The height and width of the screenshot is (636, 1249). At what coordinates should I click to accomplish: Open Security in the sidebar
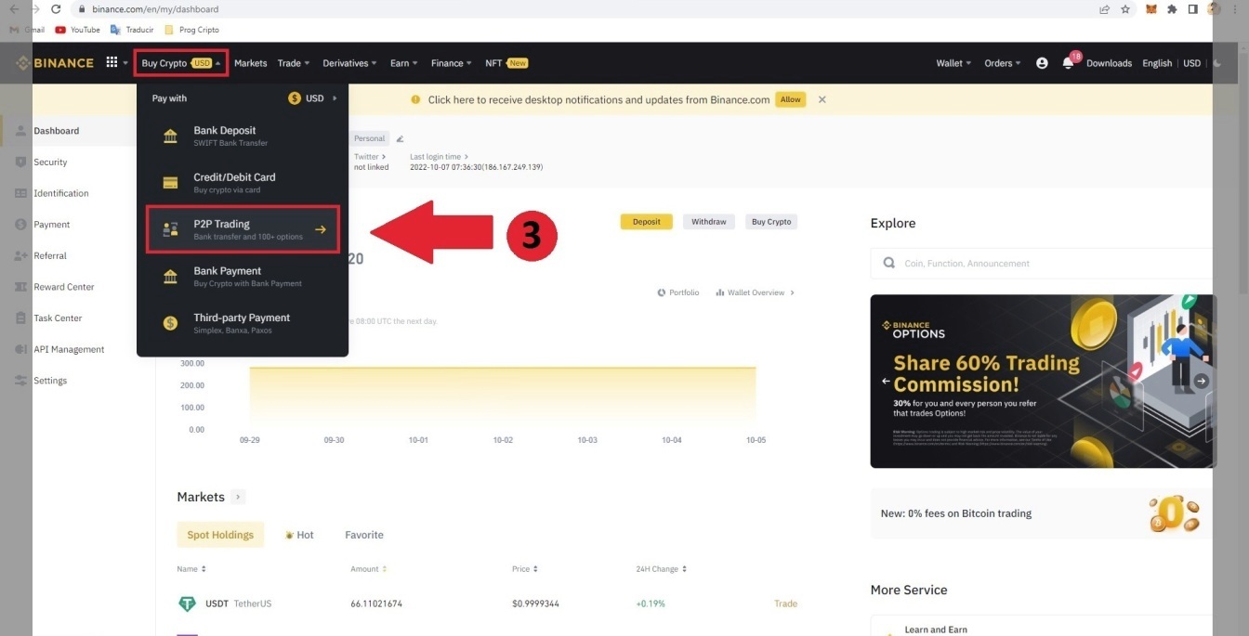click(50, 162)
